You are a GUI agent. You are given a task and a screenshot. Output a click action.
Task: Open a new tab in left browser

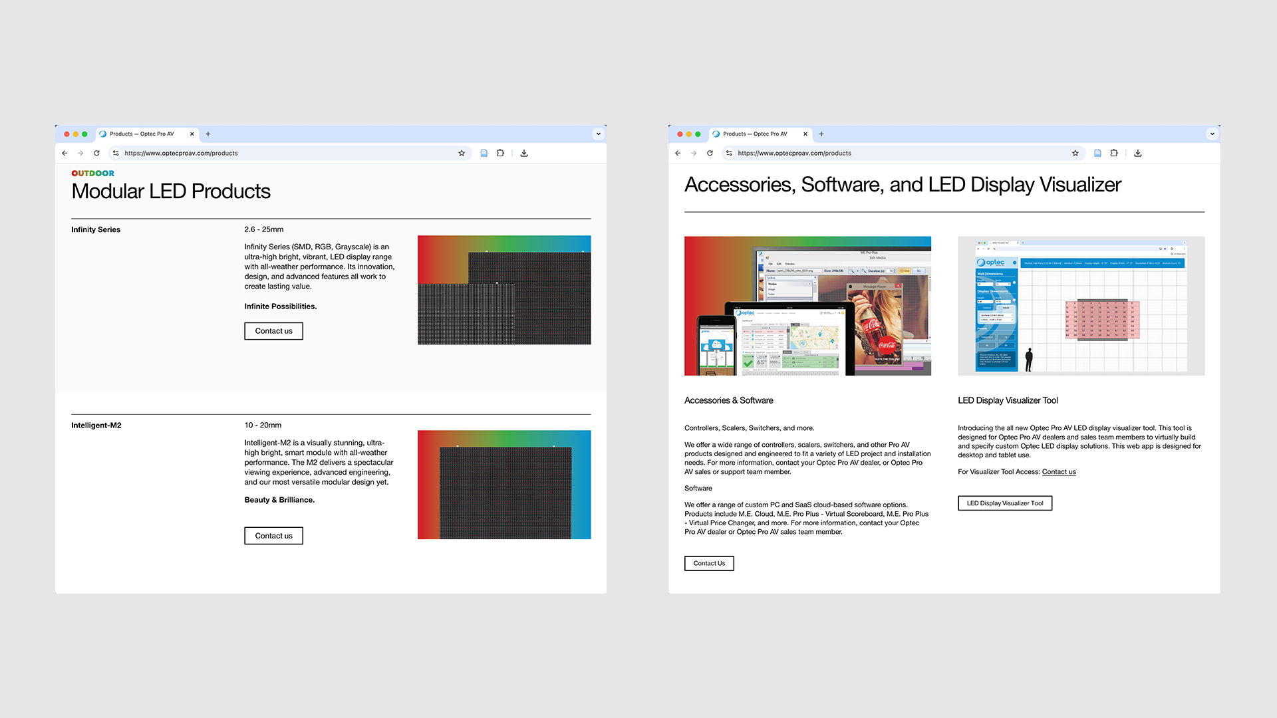pyautogui.click(x=208, y=134)
